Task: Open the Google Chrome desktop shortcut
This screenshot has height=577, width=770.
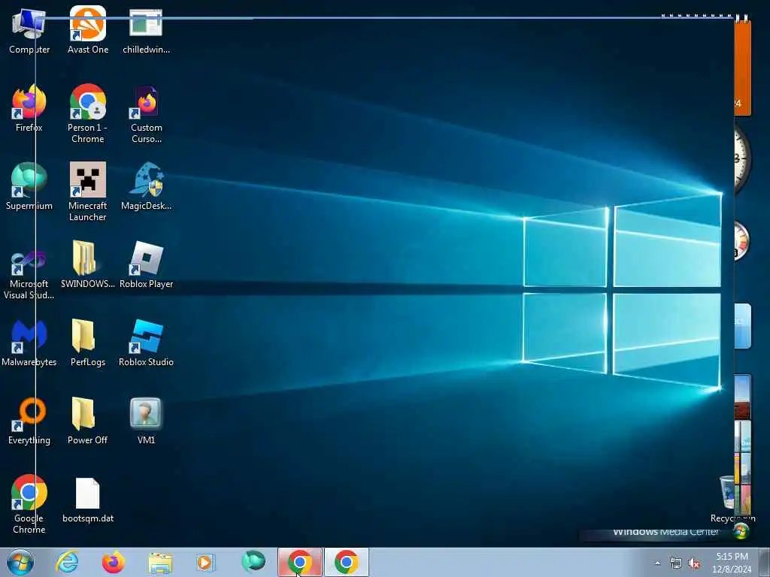Action: pyautogui.click(x=29, y=504)
